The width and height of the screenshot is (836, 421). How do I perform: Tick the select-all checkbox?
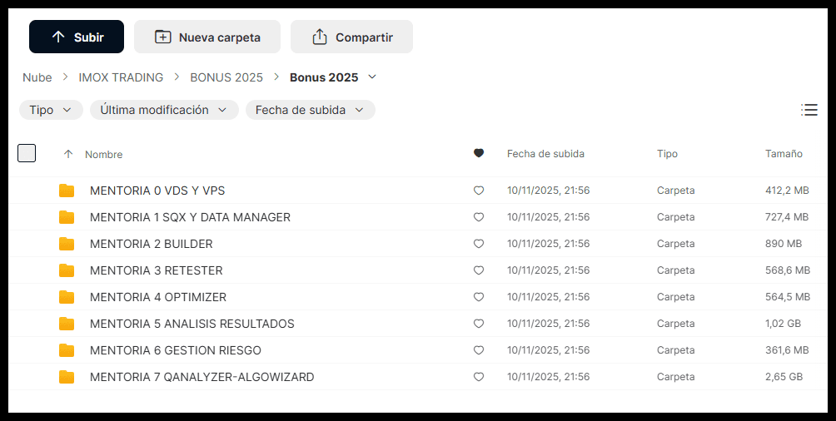point(27,153)
